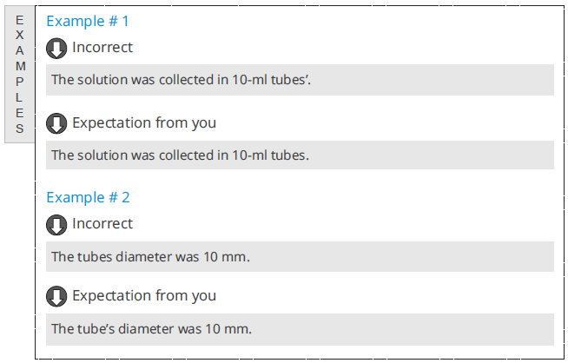
Task: Click Expectation from you label in Example 2
Action: click(144, 295)
